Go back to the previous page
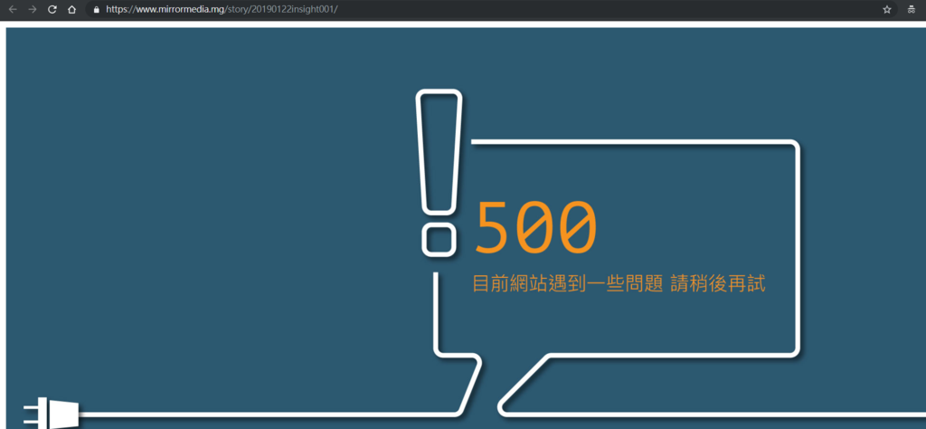 [13, 9]
